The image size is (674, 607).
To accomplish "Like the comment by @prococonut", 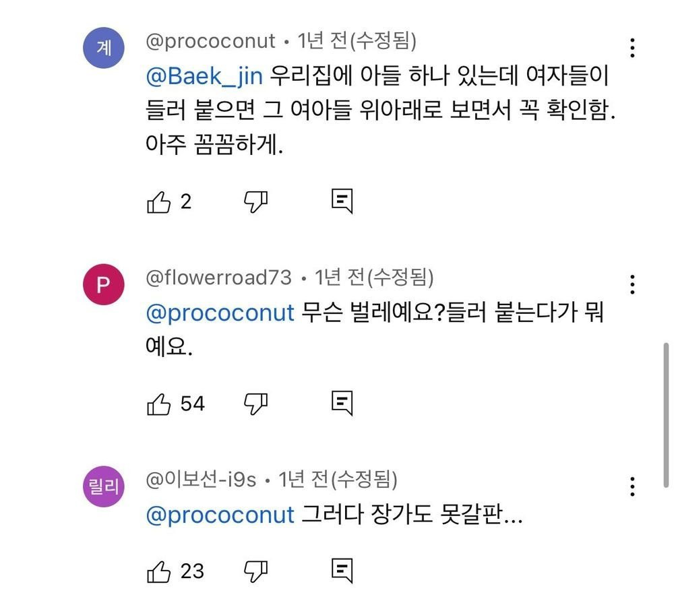I will [158, 201].
